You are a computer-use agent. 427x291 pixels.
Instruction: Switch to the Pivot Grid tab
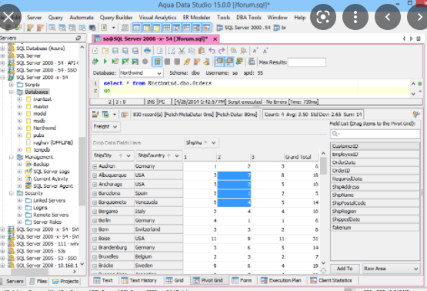click(x=208, y=280)
